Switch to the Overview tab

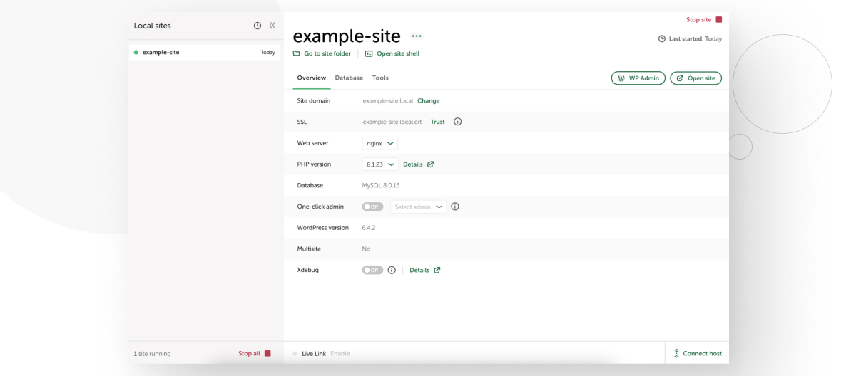point(311,78)
